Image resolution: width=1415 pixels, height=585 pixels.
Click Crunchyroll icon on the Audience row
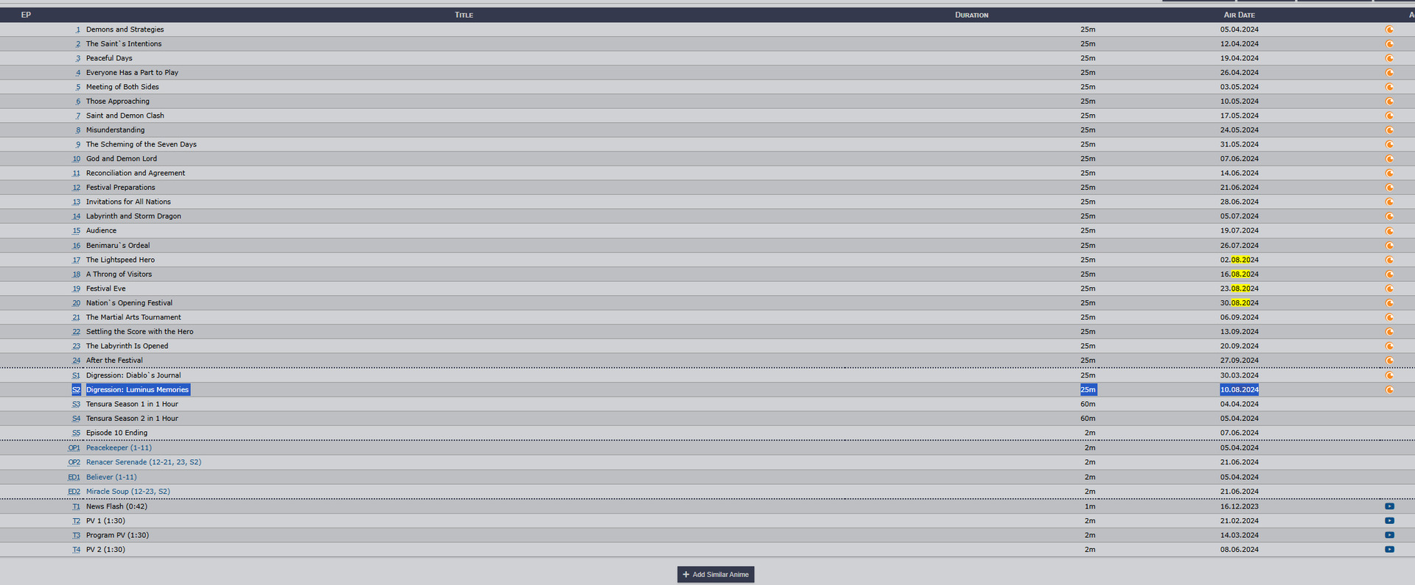pyautogui.click(x=1389, y=231)
